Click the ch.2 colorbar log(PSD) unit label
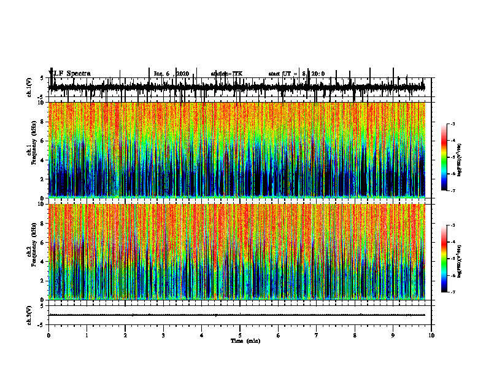 tap(460, 261)
